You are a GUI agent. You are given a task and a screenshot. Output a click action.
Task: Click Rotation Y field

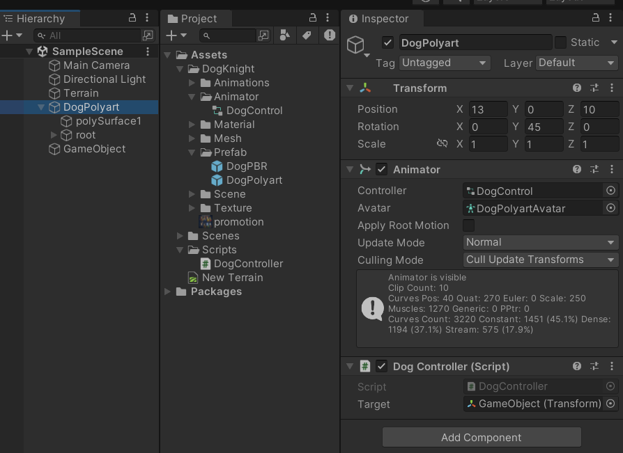coord(544,127)
